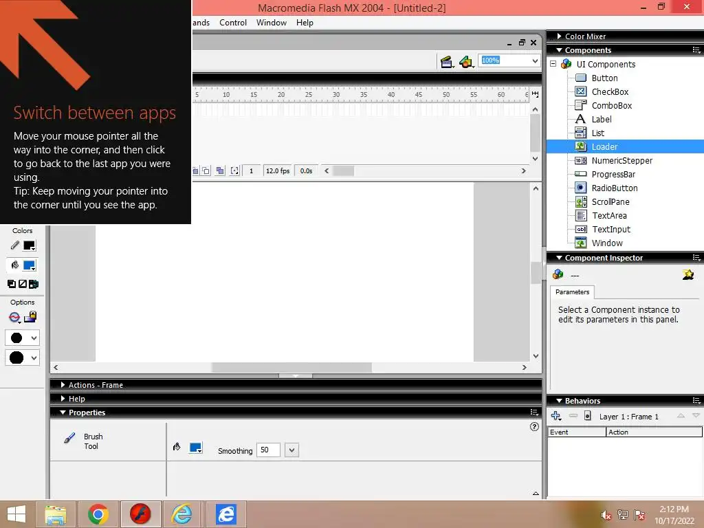
Task: Select the List component
Action: (597, 133)
